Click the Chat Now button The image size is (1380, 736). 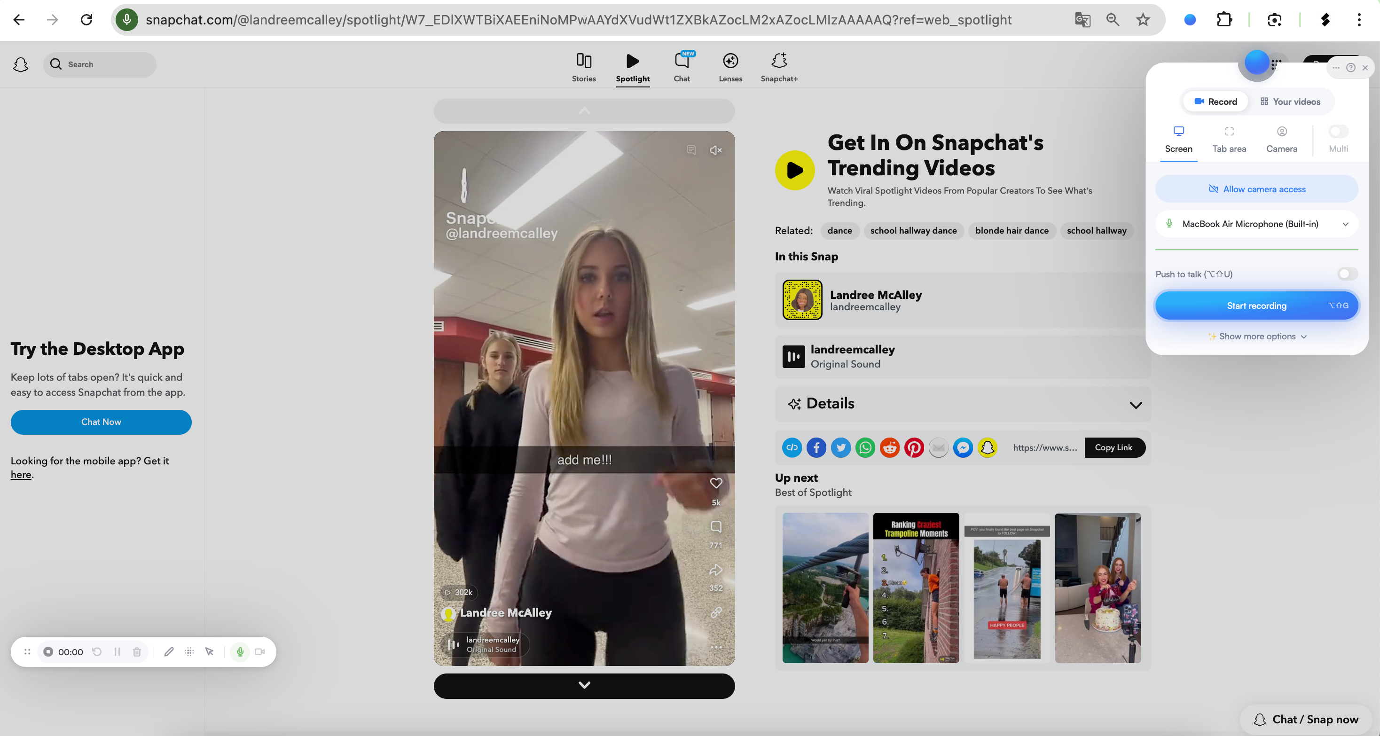coord(101,422)
